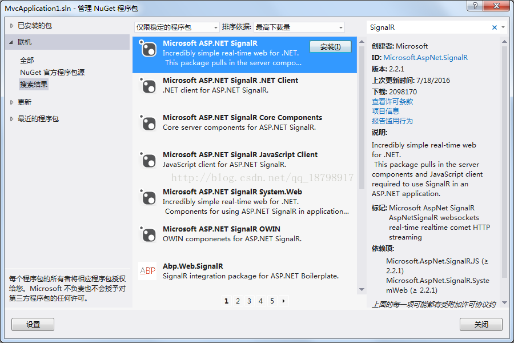The width and height of the screenshot is (514, 343).
Task: Click the Abp.Web.SignalR ABP logo icon
Action: point(147,271)
